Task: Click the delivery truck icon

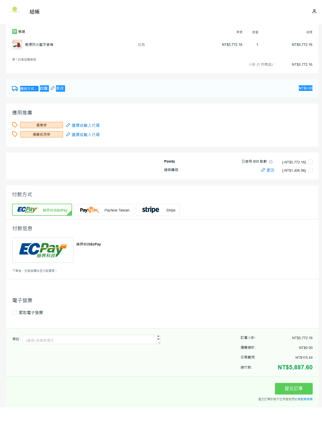Action: [x=15, y=89]
